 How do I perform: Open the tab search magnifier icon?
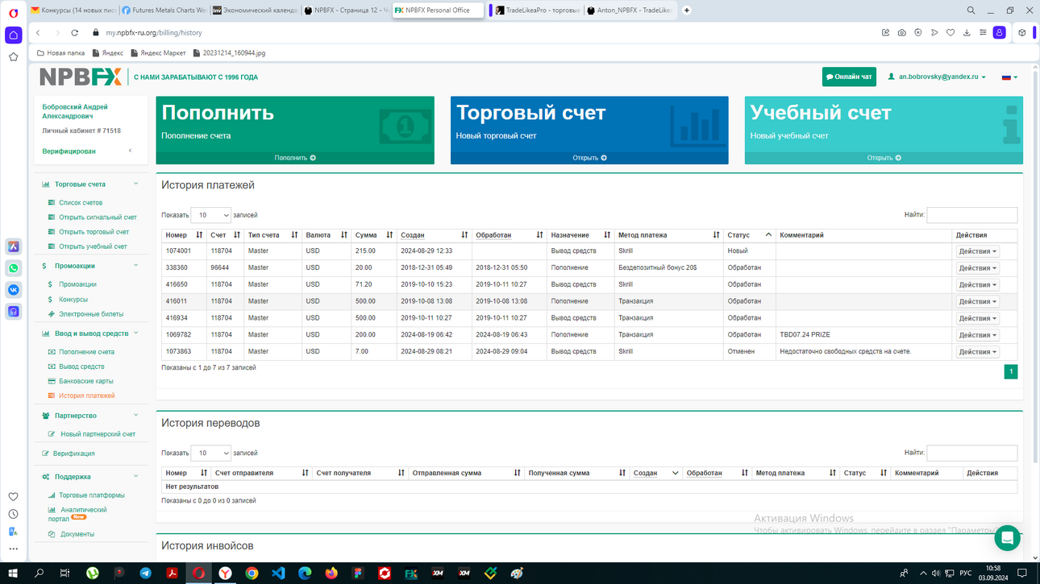coord(971,10)
